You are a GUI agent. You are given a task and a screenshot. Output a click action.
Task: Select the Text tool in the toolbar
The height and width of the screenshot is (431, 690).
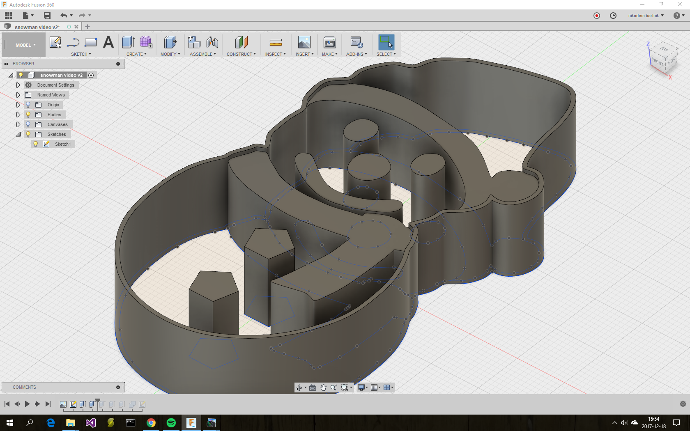[x=108, y=42]
